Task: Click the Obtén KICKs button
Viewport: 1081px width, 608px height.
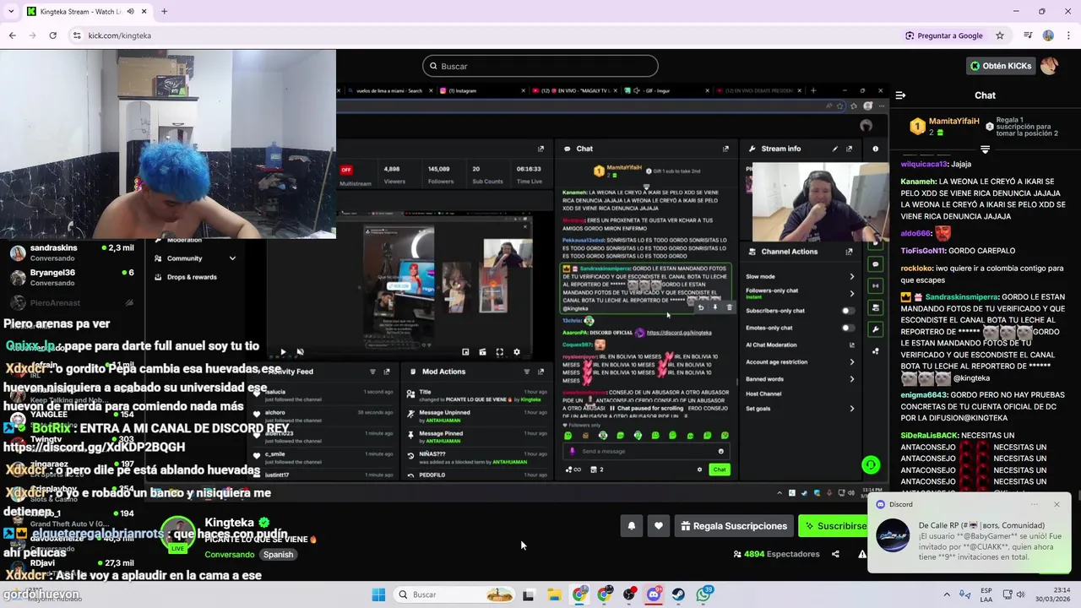Action: point(1001,66)
